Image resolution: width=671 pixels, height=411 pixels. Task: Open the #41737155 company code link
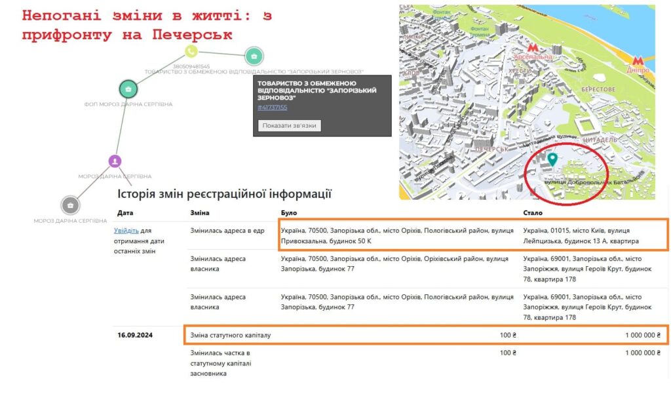click(272, 108)
